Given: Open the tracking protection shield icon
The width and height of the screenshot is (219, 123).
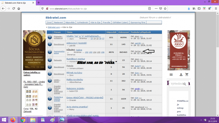Looking at the screenshot, I should (42, 8).
